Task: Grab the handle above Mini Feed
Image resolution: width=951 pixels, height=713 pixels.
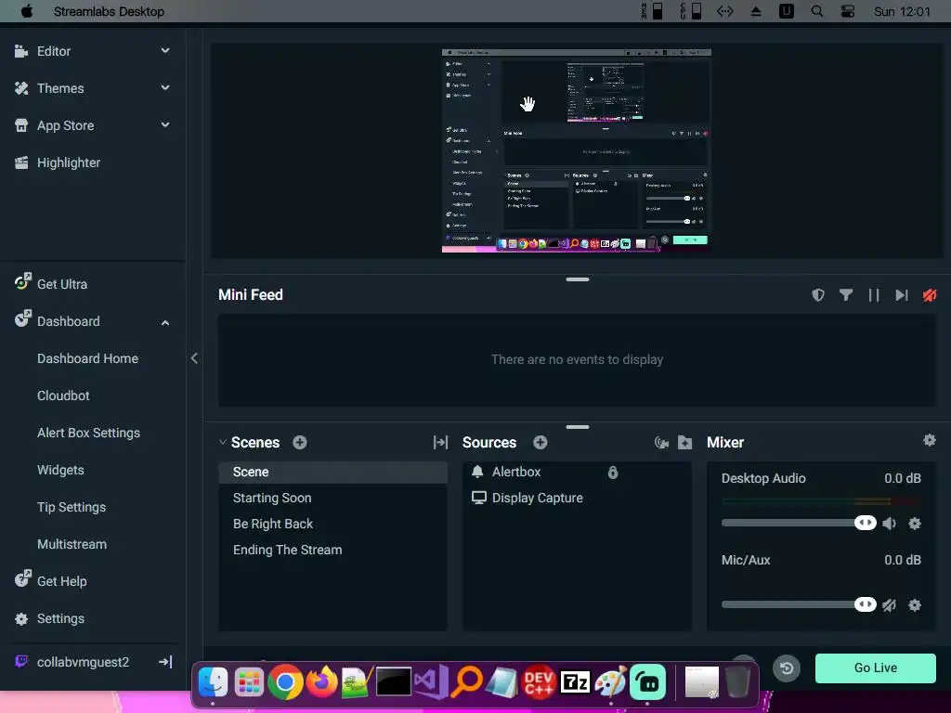Action: [578, 279]
